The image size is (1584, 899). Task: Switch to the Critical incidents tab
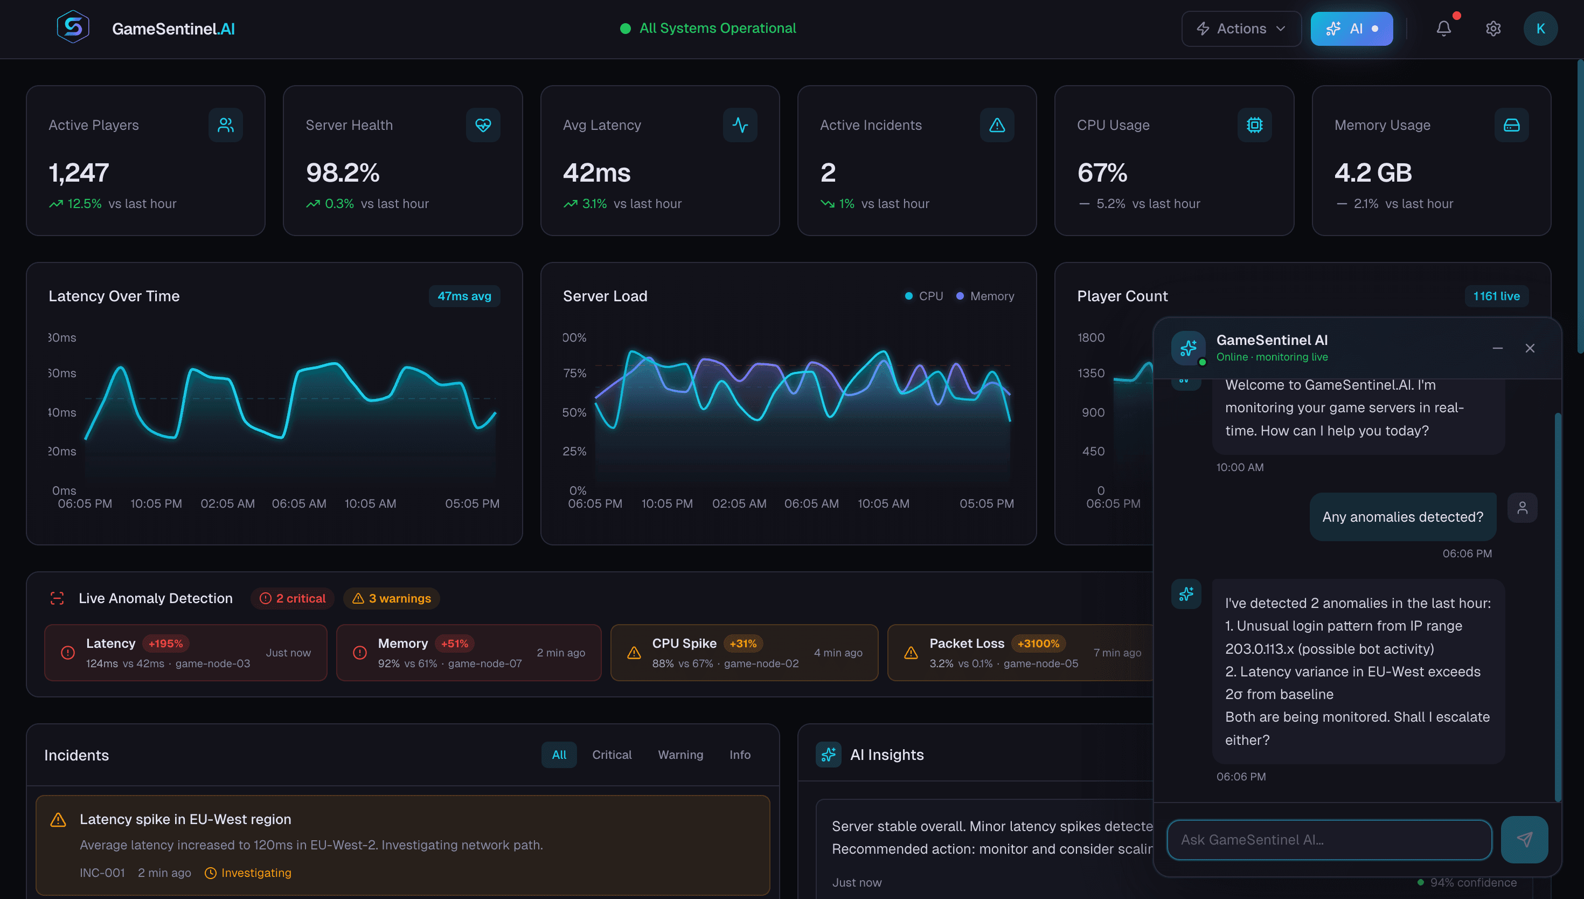[612, 754]
